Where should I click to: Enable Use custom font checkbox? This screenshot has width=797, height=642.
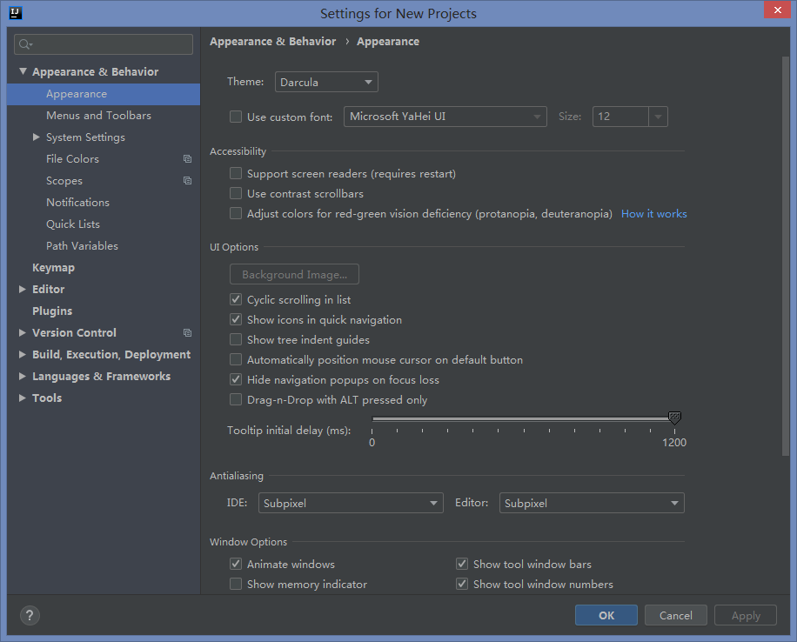pos(236,117)
